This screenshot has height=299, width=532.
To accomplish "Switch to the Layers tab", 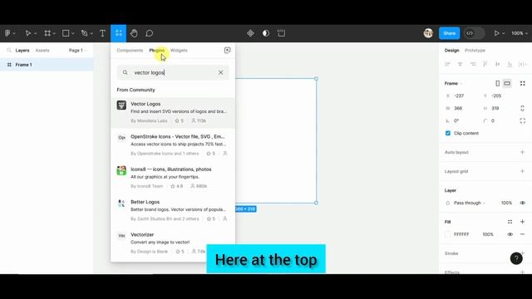I will click(22, 50).
